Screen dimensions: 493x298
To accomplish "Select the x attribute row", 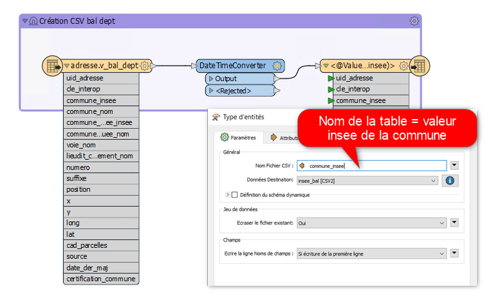I will click(101, 201).
